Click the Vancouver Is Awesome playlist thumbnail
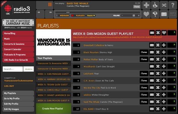Image resolution: width=178 pixels, height=114 pixels. 54,42
